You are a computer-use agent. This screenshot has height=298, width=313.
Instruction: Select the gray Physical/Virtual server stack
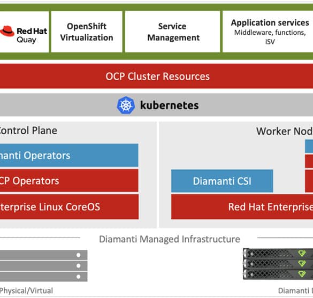coord(43,266)
